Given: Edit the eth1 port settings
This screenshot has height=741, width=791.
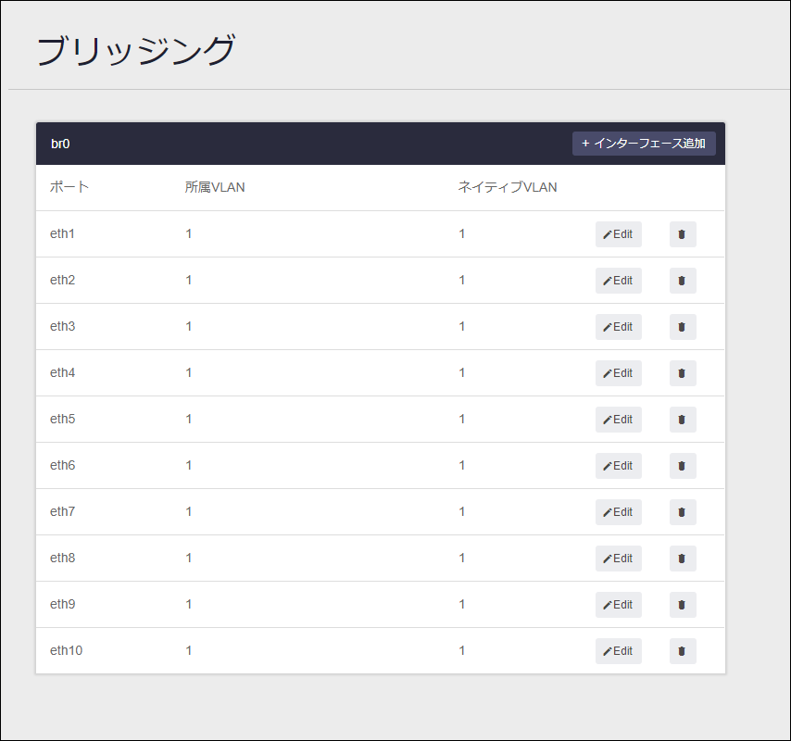Looking at the screenshot, I should pos(619,234).
